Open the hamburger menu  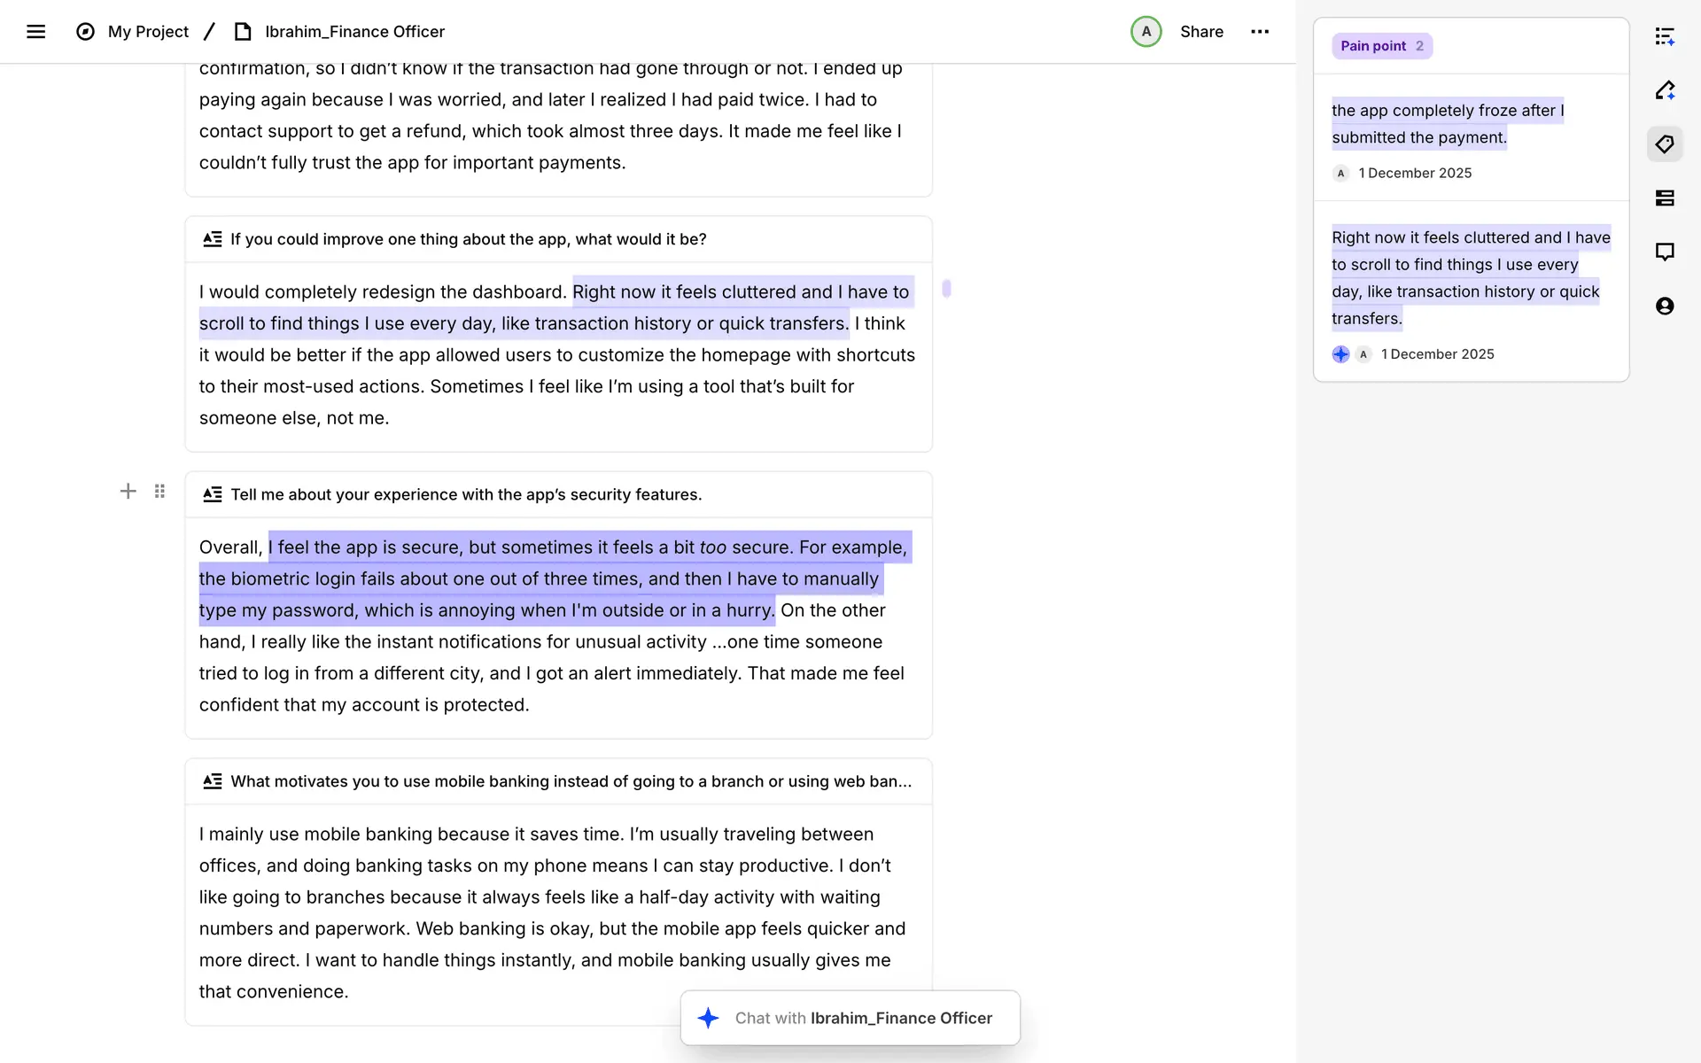(35, 32)
